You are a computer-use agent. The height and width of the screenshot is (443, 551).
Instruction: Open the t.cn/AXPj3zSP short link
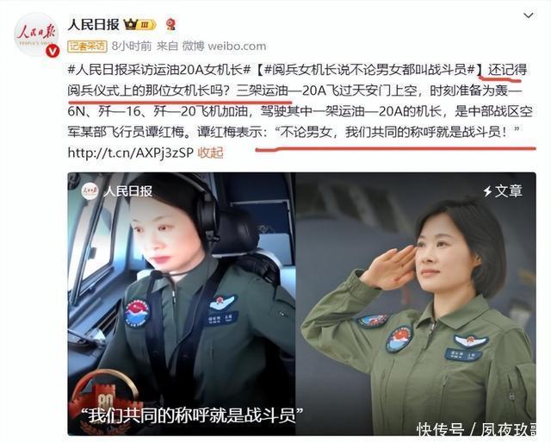[130, 153]
